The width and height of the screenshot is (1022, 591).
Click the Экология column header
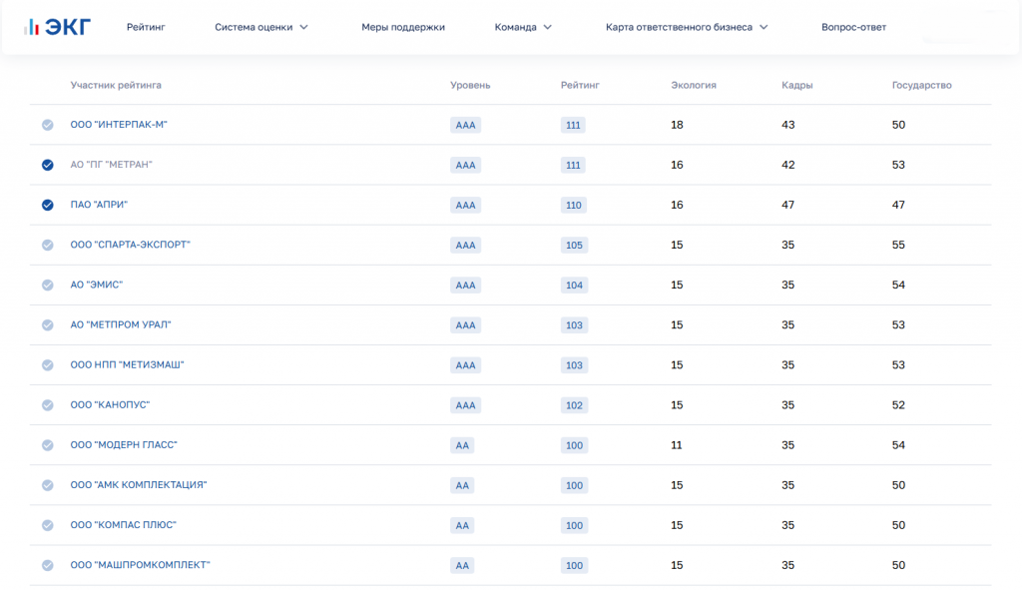point(694,86)
